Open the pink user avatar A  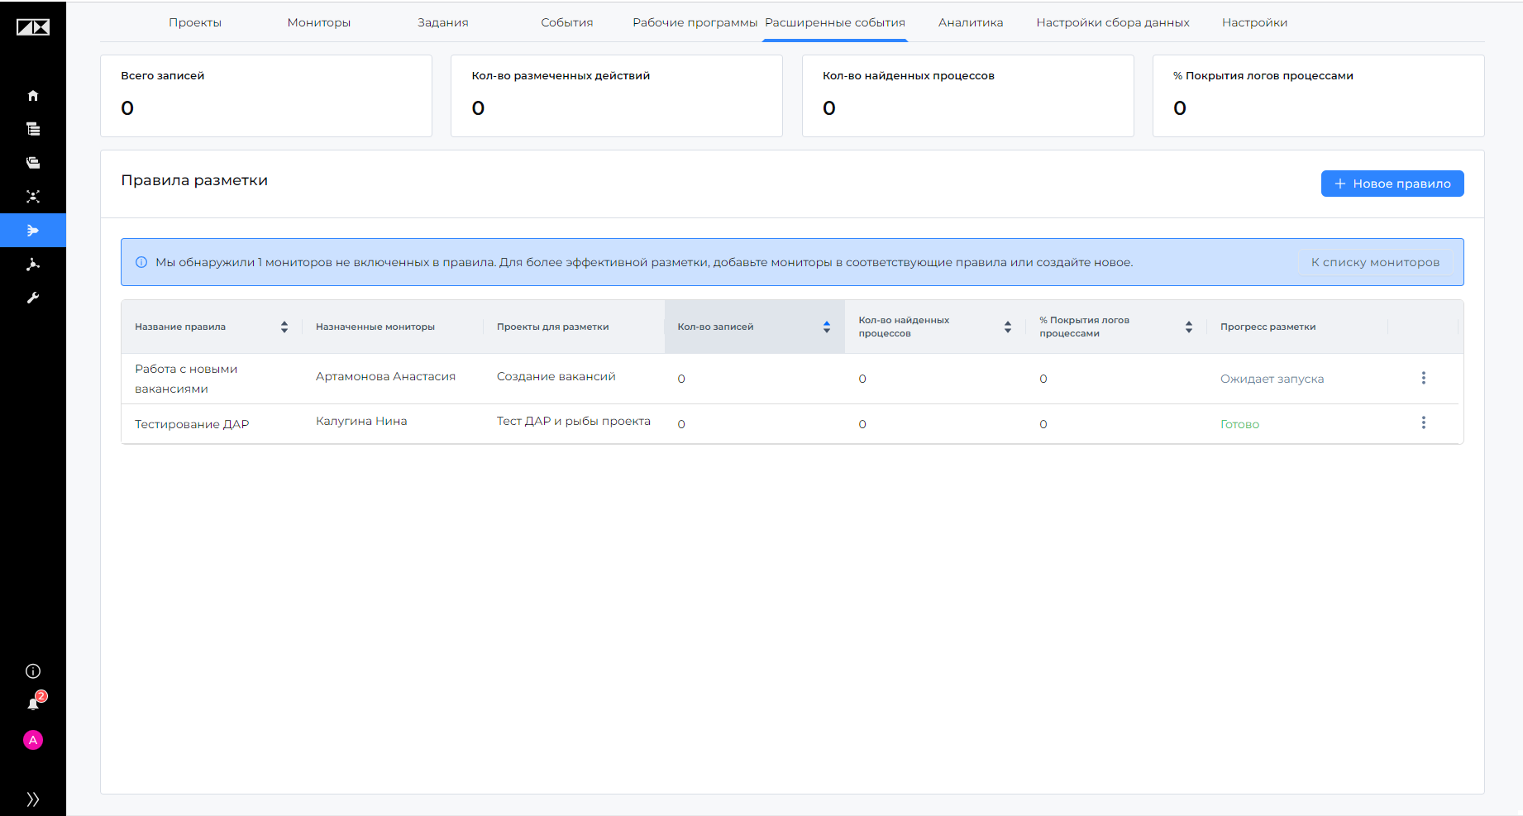coord(33,740)
